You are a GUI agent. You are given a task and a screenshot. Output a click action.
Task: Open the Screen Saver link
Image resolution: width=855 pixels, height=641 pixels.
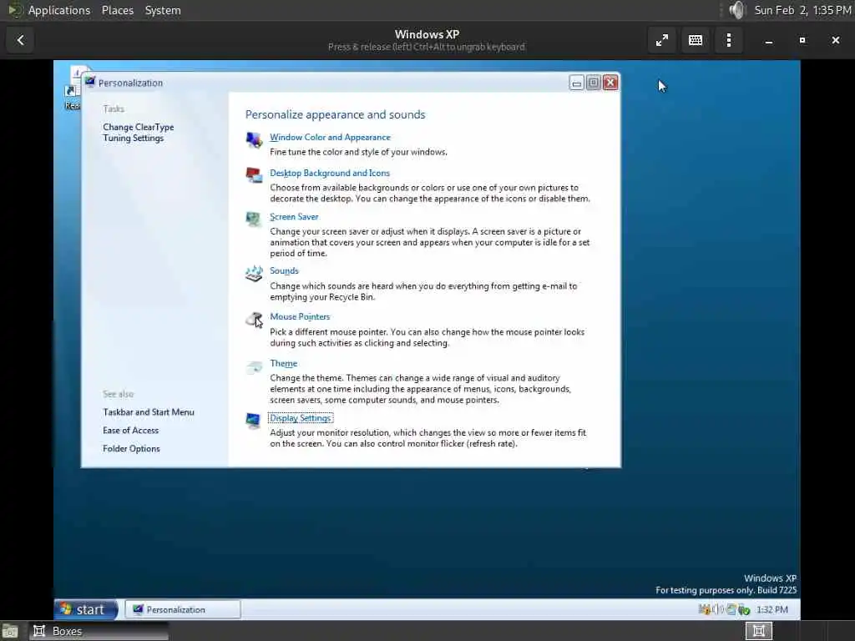tap(294, 216)
